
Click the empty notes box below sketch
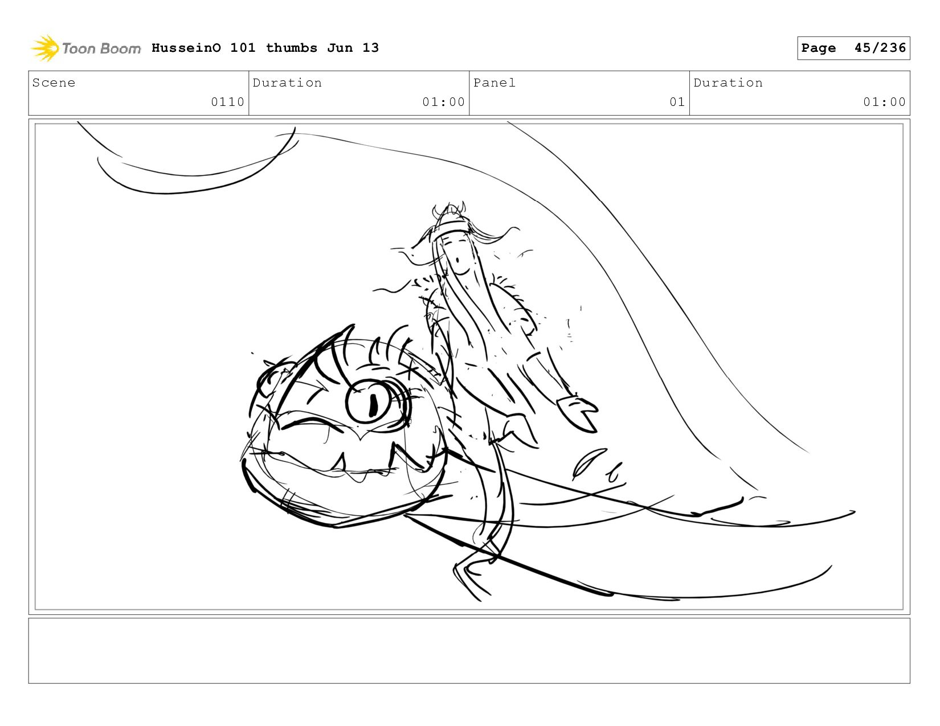pyautogui.click(x=469, y=650)
